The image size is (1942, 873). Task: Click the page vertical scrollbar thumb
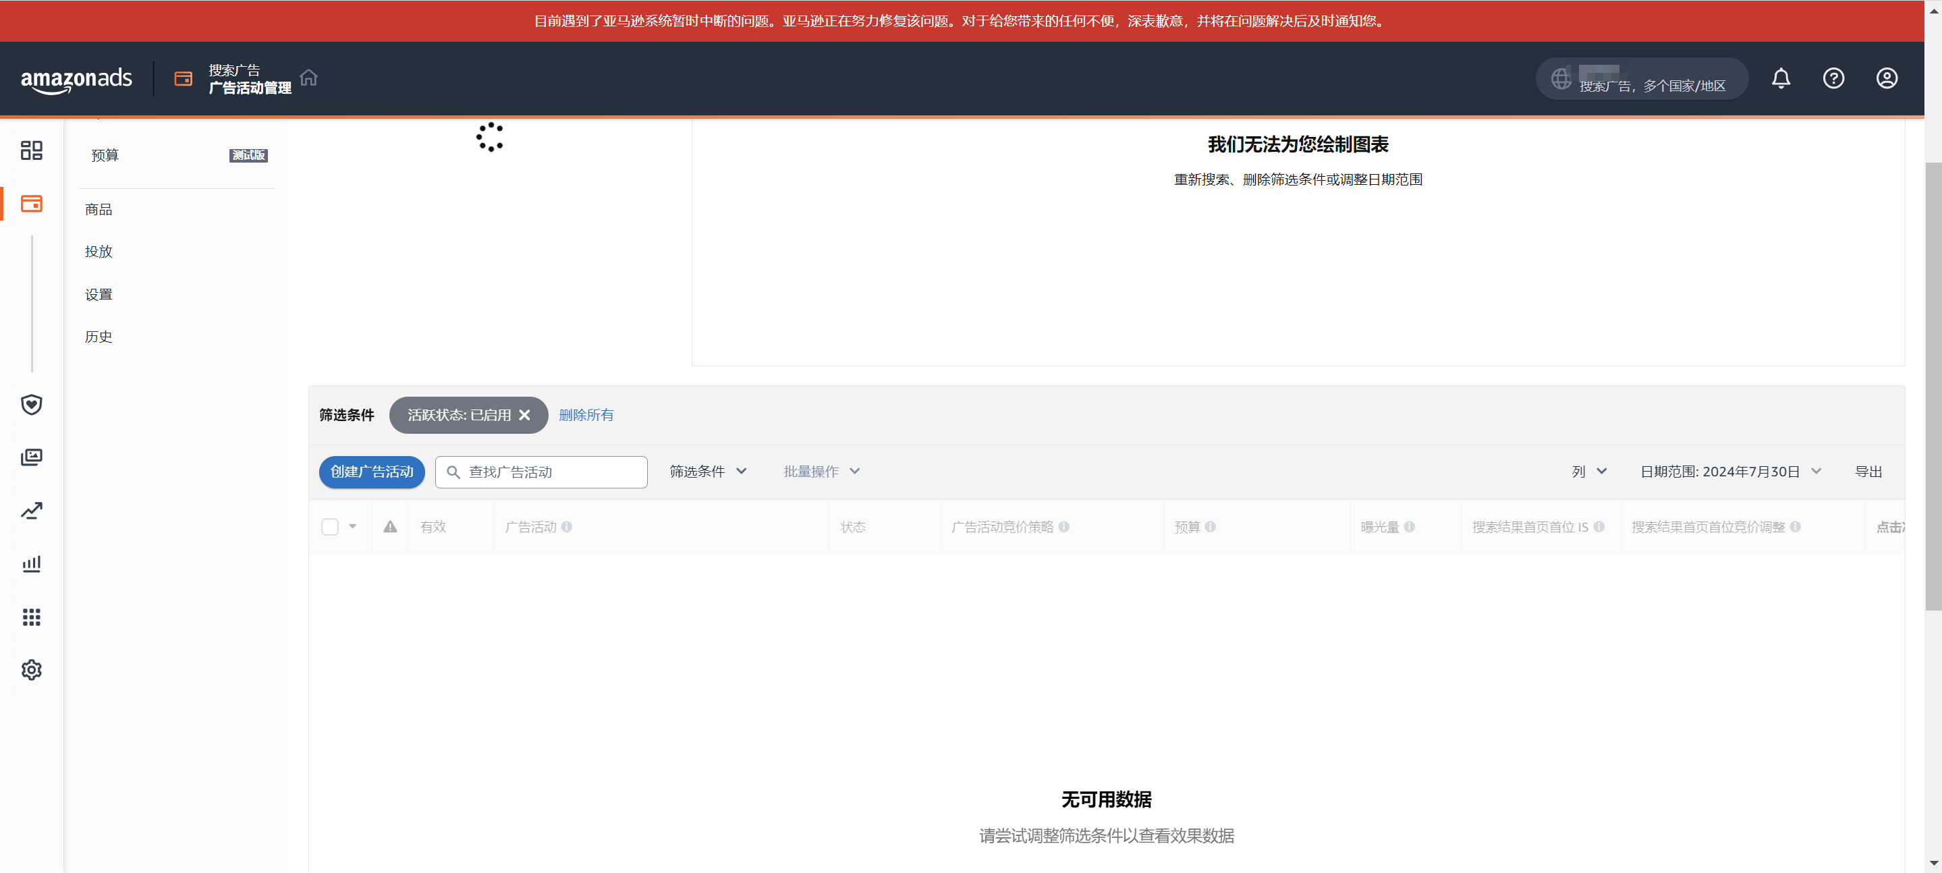pos(1933,386)
